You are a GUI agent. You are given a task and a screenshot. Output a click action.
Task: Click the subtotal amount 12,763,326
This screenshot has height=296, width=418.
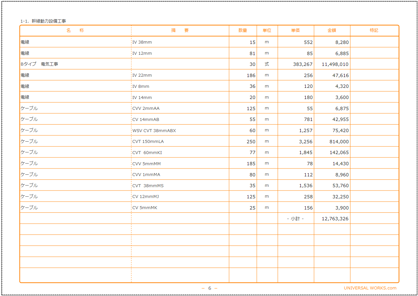pos(335,218)
